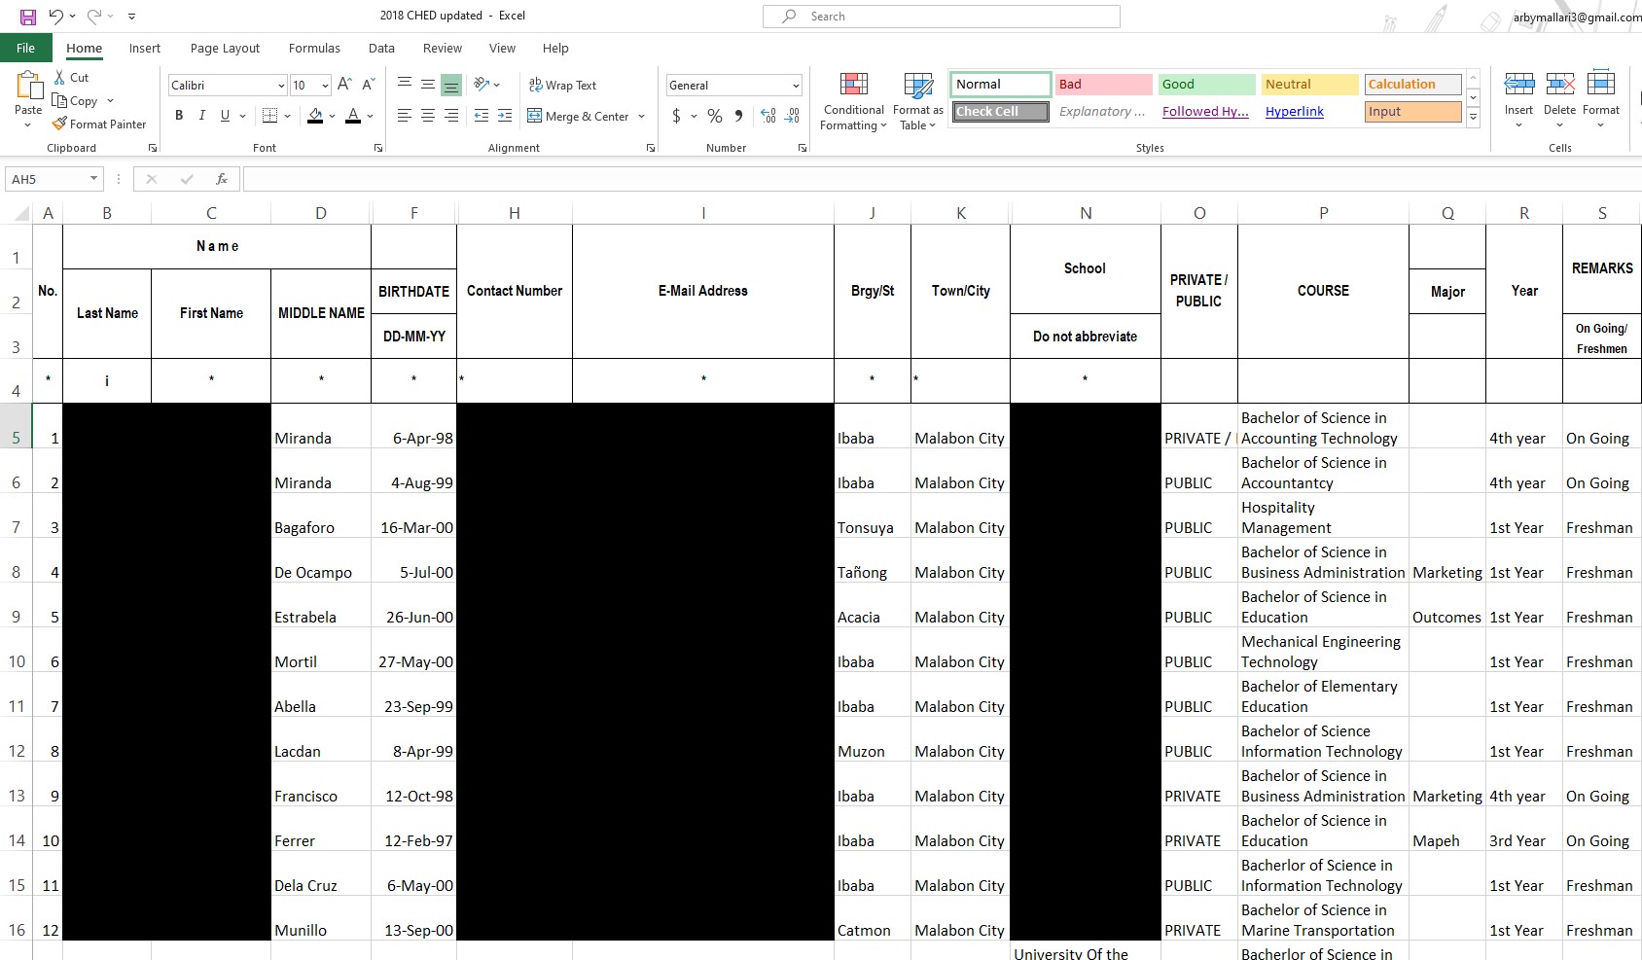
Task: Apply the Neutral cell style
Action: [1309, 85]
